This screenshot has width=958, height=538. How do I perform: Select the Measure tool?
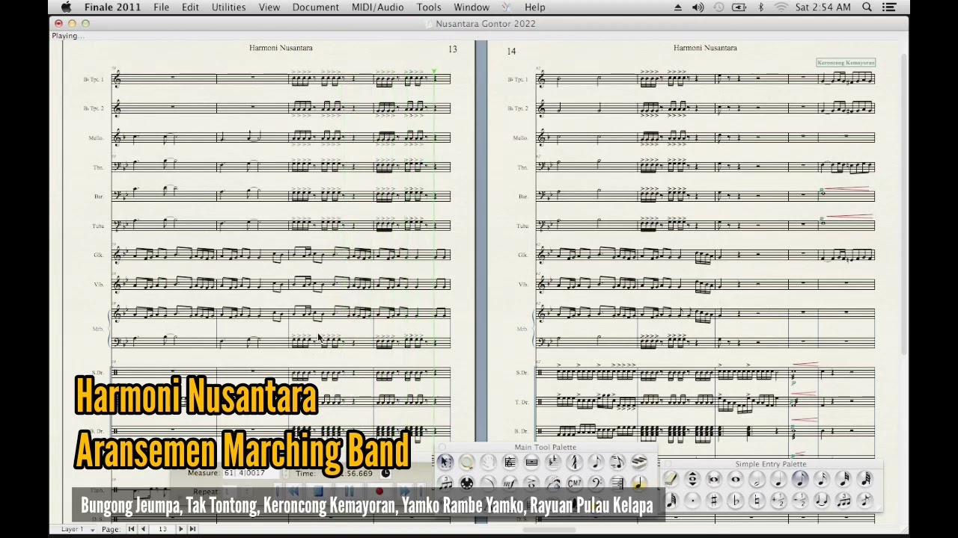coord(531,463)
